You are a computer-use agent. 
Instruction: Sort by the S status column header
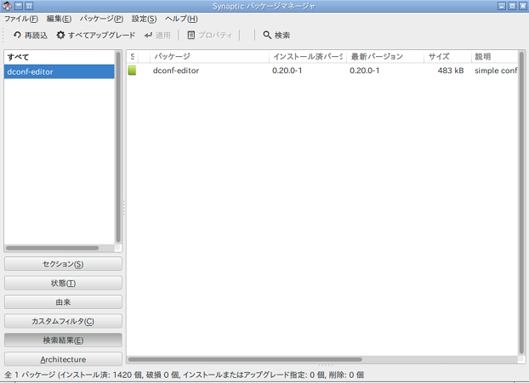click(x=133, y=57)
